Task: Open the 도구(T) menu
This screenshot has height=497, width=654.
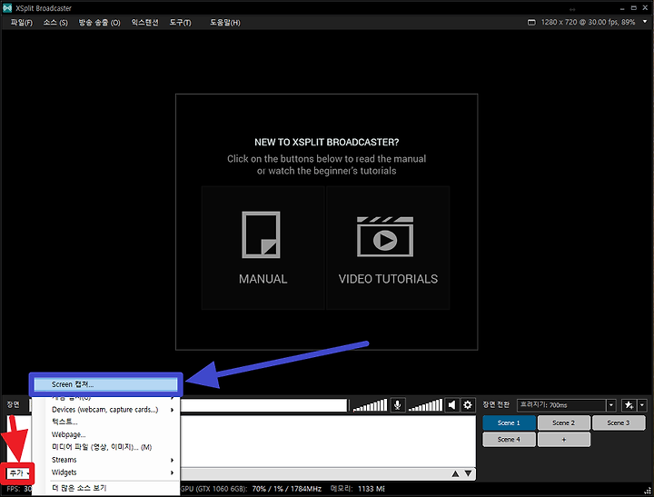Action: point(180,23)
